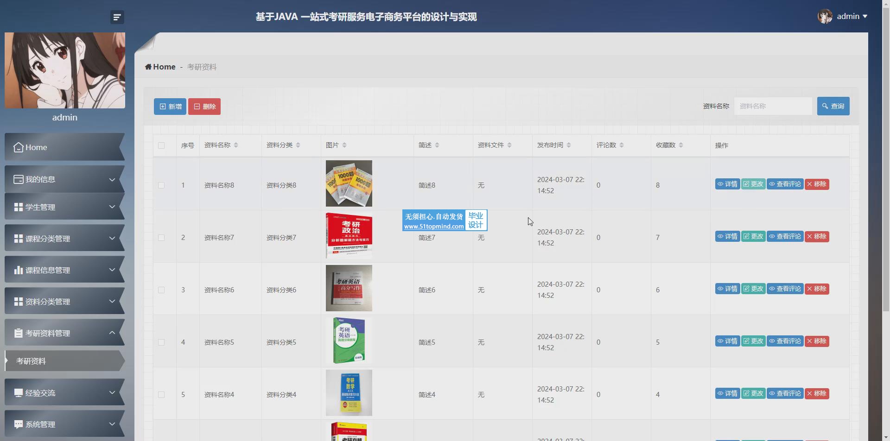Click 更改 edit for 资料名称7 row
This screenshot has height=441, width=890.
pos(753,237)
